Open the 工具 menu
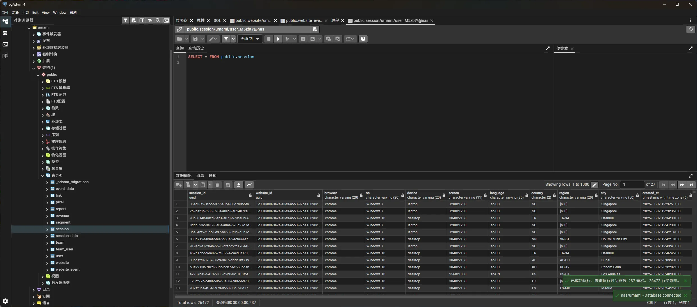Viewport: 697px width, 307px height. [x=26, y=12]
